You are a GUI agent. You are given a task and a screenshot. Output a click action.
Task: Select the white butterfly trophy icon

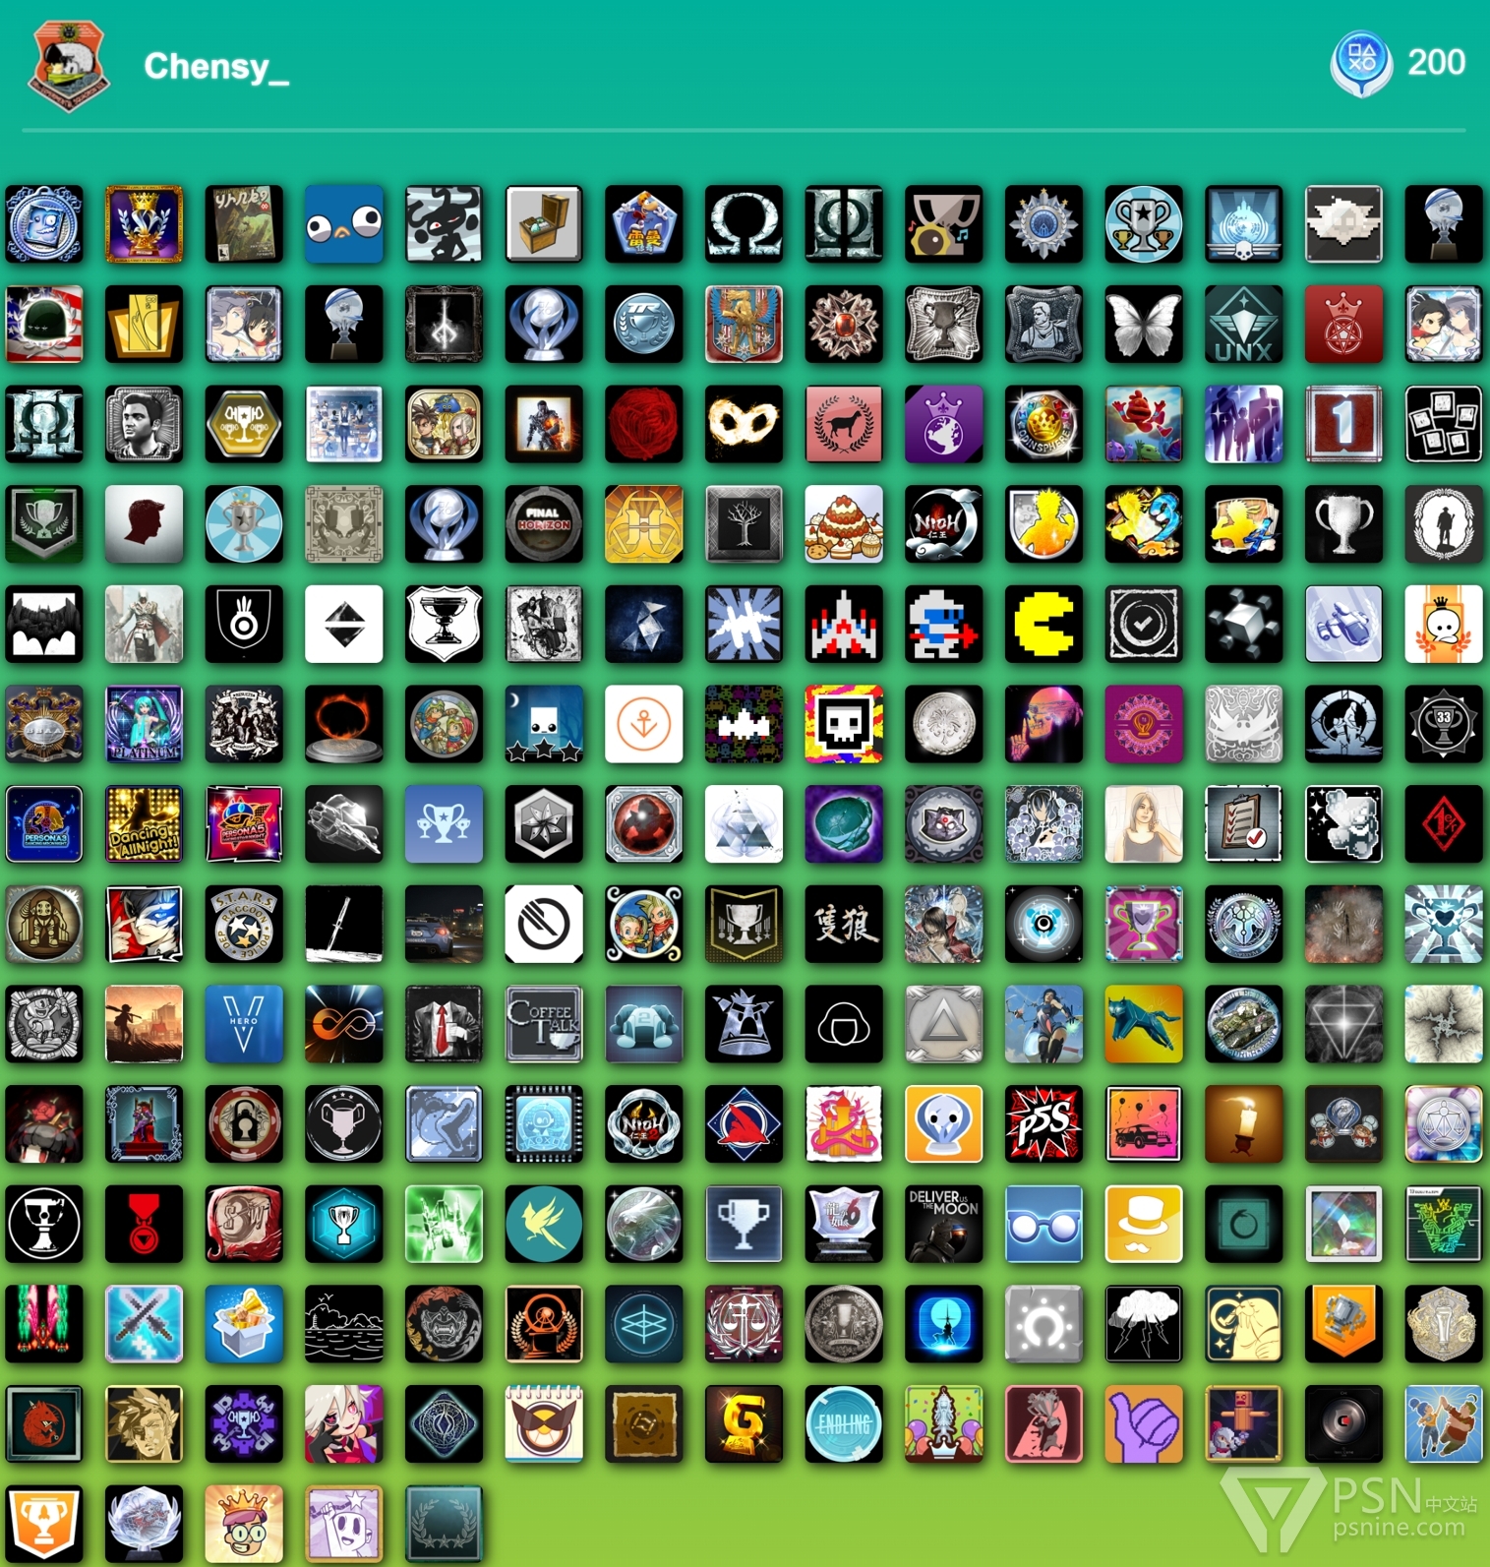pos(1143,324)
